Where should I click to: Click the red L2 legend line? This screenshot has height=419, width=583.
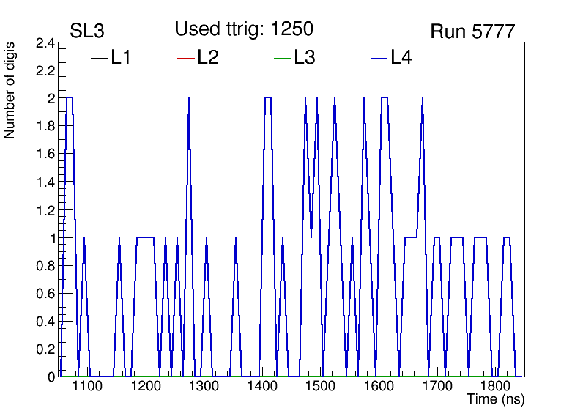point(186,59)
